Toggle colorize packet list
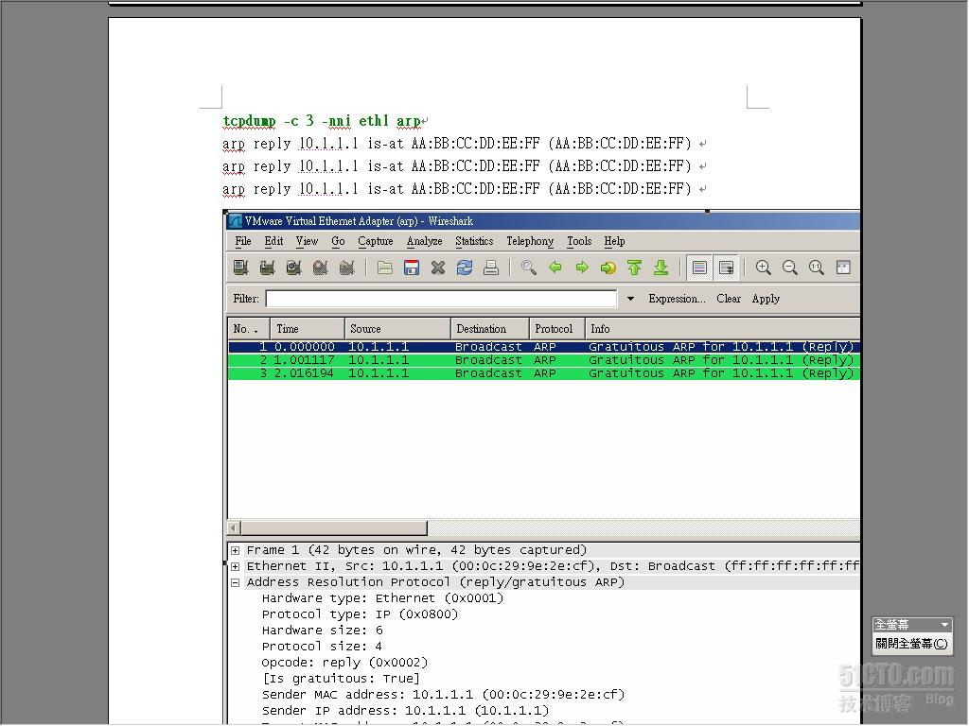Image resolution: width=969 pixels, height=726 pixels. point(699,268)
